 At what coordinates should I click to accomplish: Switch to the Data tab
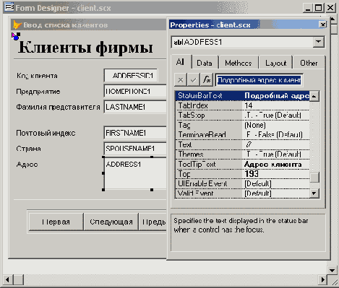click(x=205, y=63)
